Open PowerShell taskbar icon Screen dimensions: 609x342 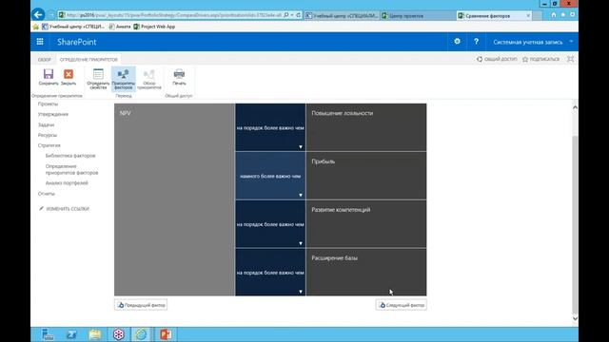pyautogui.click(x=71, y=334)
